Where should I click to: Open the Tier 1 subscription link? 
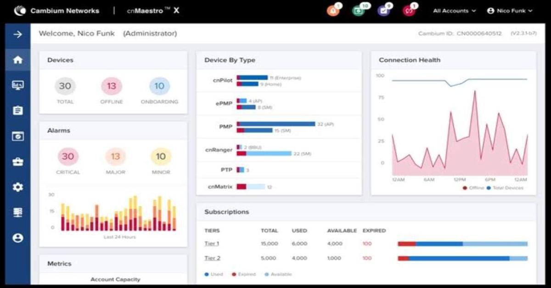(x=212, y=244)
